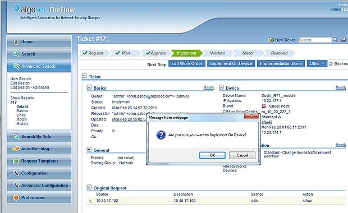
Task: Click the Modify link beside workflow description
Action: pos(341,145)
